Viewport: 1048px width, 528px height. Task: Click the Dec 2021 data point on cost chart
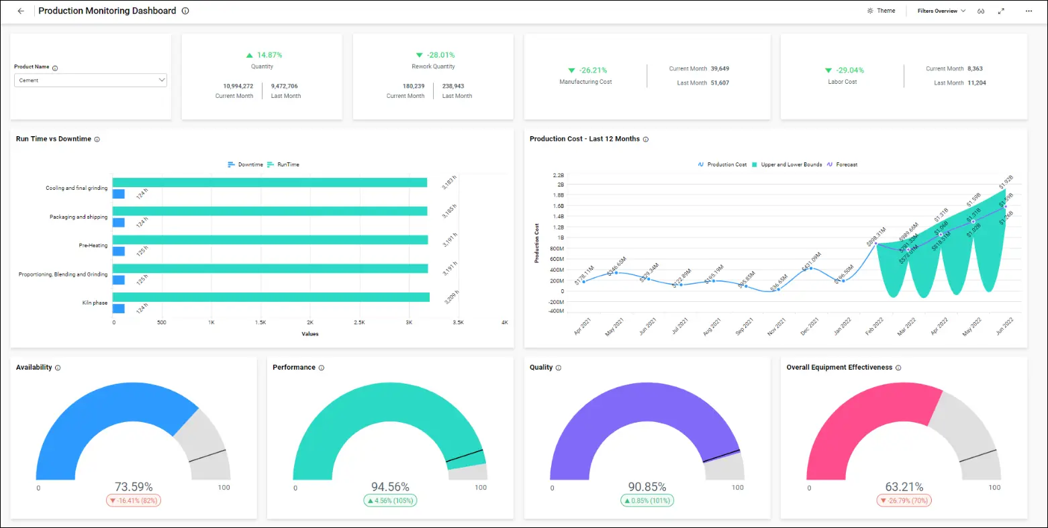click(811, 268)
